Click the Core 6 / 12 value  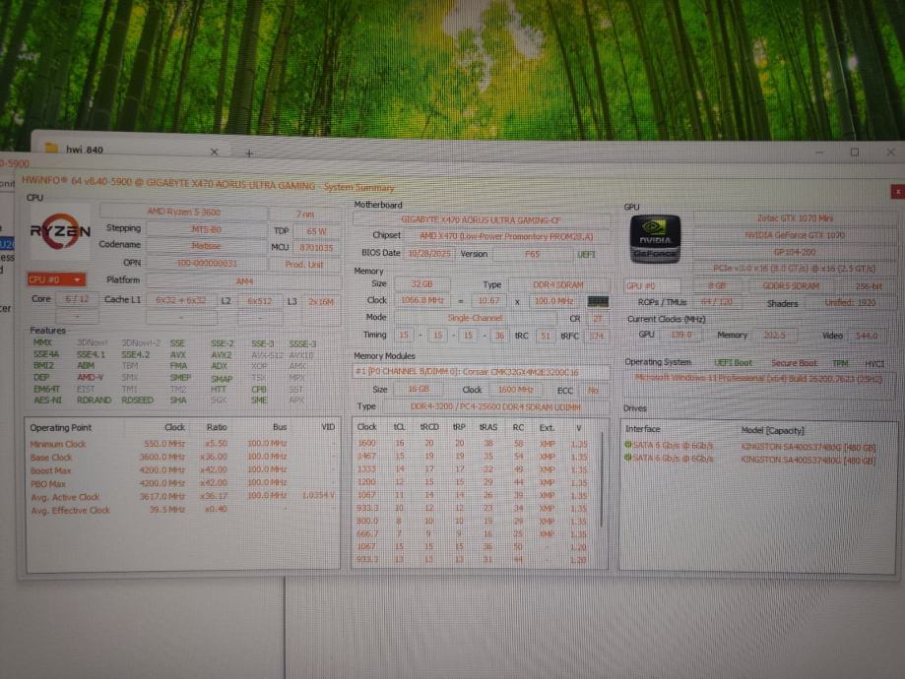coord(77,299)
